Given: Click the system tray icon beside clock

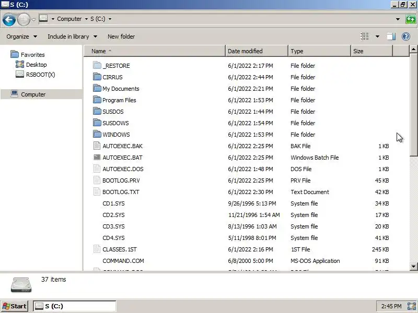Looking at the screenshot, I should pos(411,306).
